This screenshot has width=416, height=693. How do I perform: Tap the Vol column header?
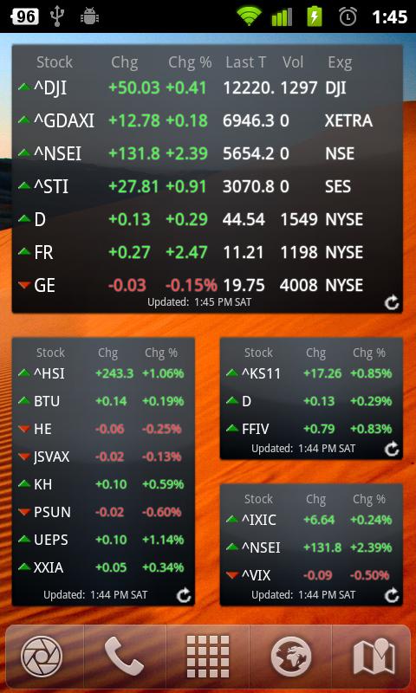tap(293, 62)
